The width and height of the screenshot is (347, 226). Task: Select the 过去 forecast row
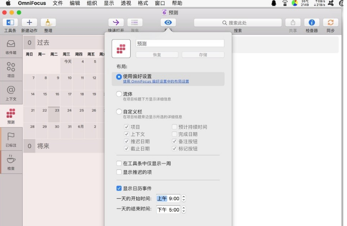coord(64,43)
